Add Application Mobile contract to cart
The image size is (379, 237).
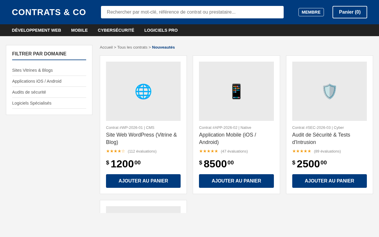236,181
